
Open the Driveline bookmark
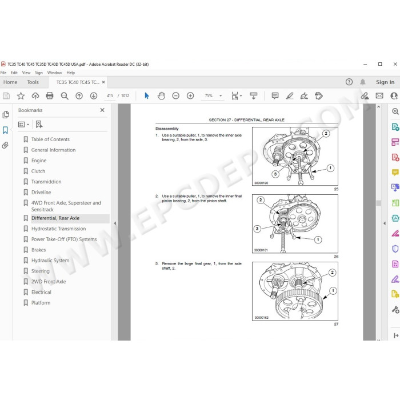[41, 193]
